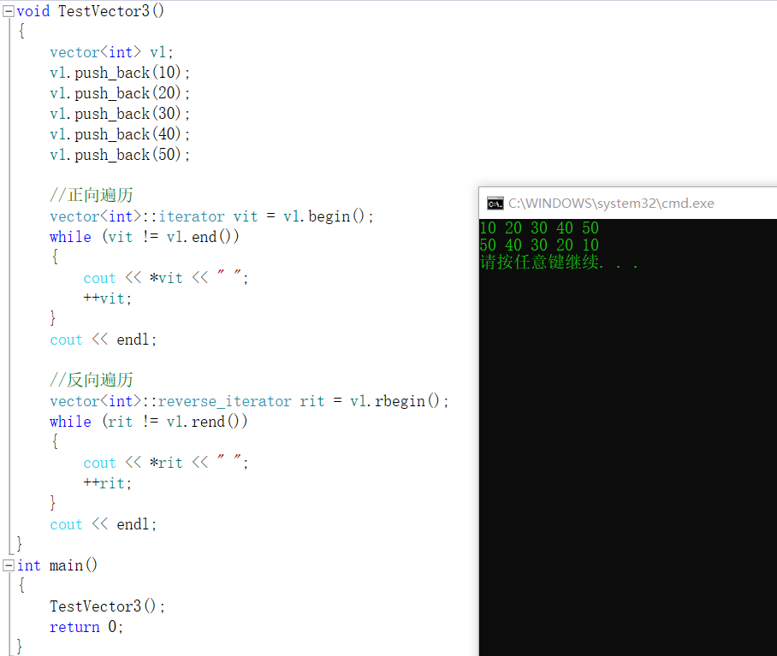Image resolution: width=777 pixels, height=656 pixels.
Task: Click the iterator type in vit declaration
Action: click(191, 216)
